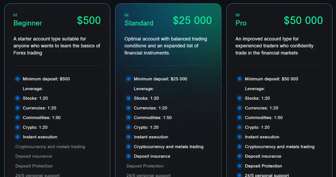The image size is (336, 177).
Task: Click the $50 000 price on the Pro card
Action: click(303, 21)
